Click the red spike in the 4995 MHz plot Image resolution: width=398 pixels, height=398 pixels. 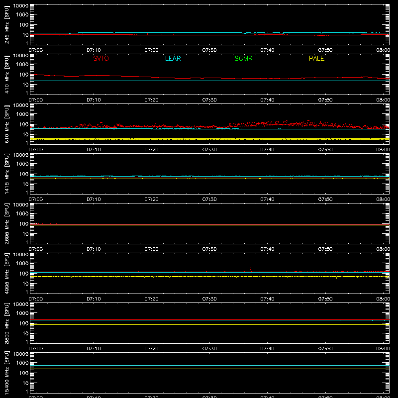coord(251,270)
